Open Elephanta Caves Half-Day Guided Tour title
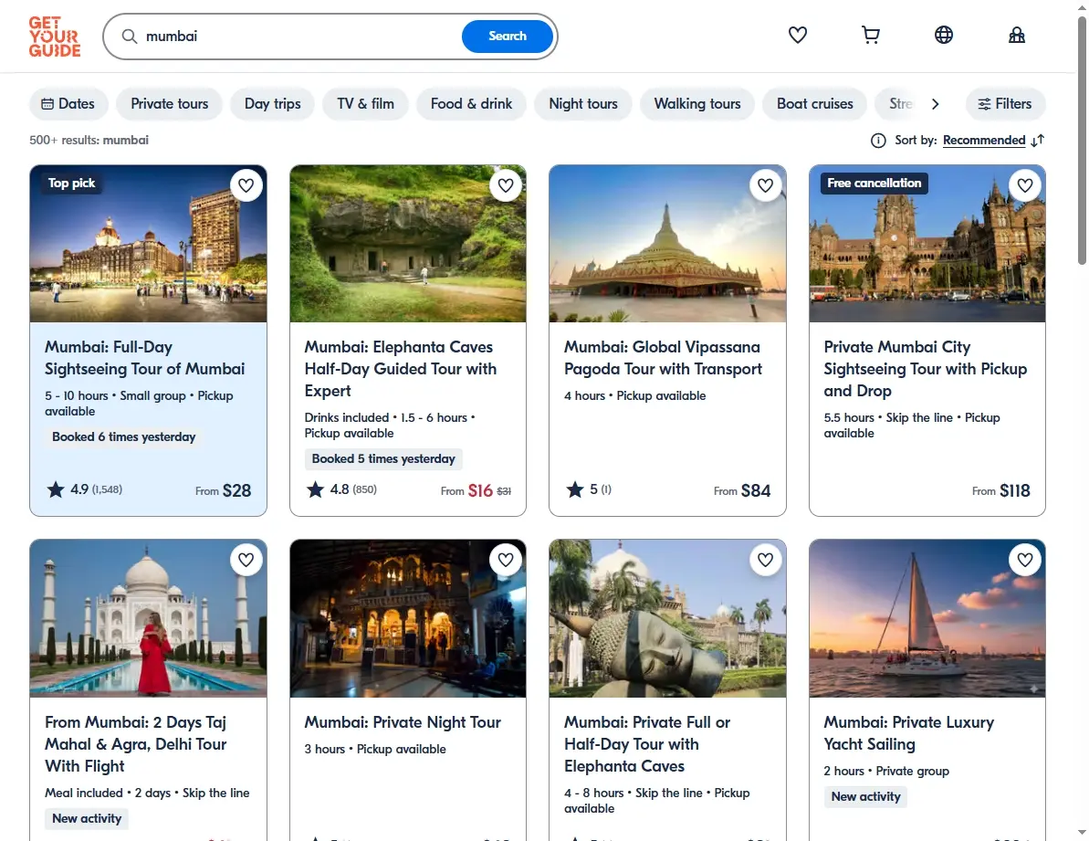The width and height of the screenshot is (1089, 841). coord(401,369)
